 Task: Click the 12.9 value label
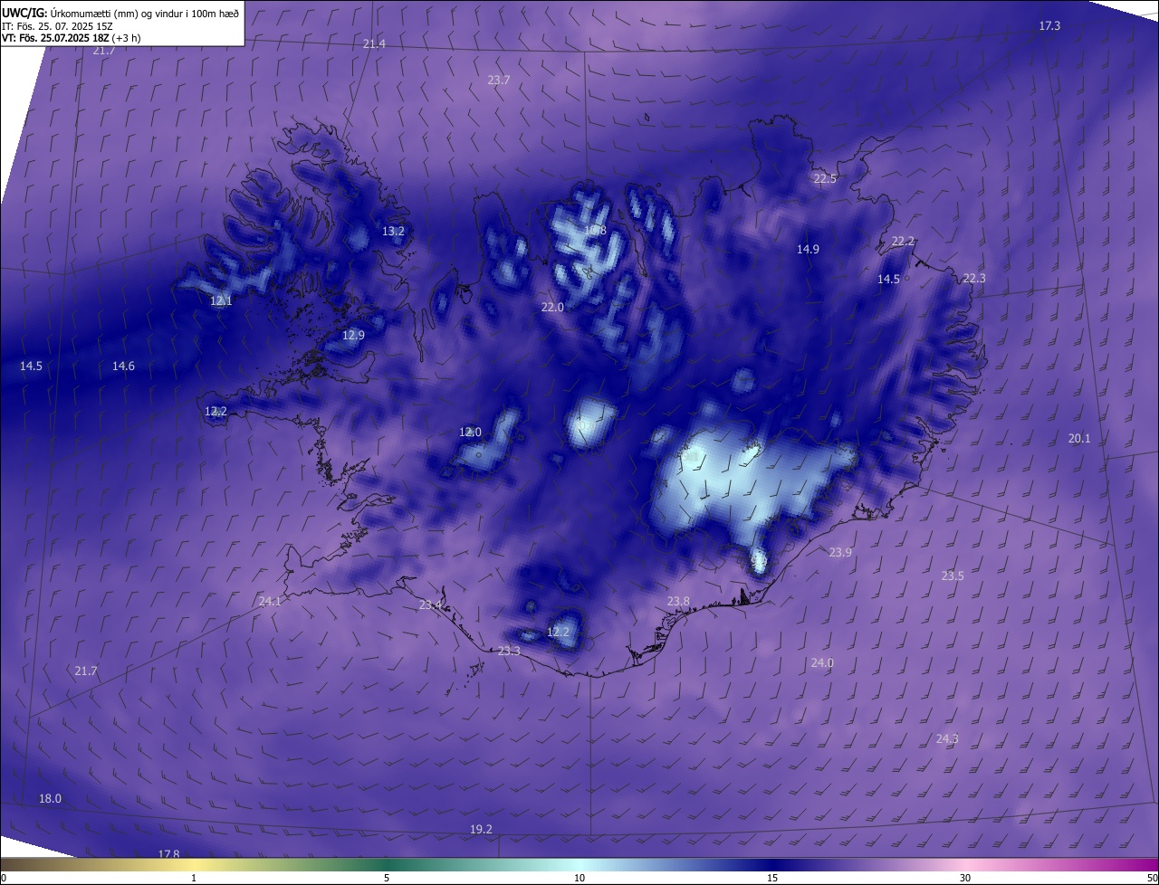353,336
